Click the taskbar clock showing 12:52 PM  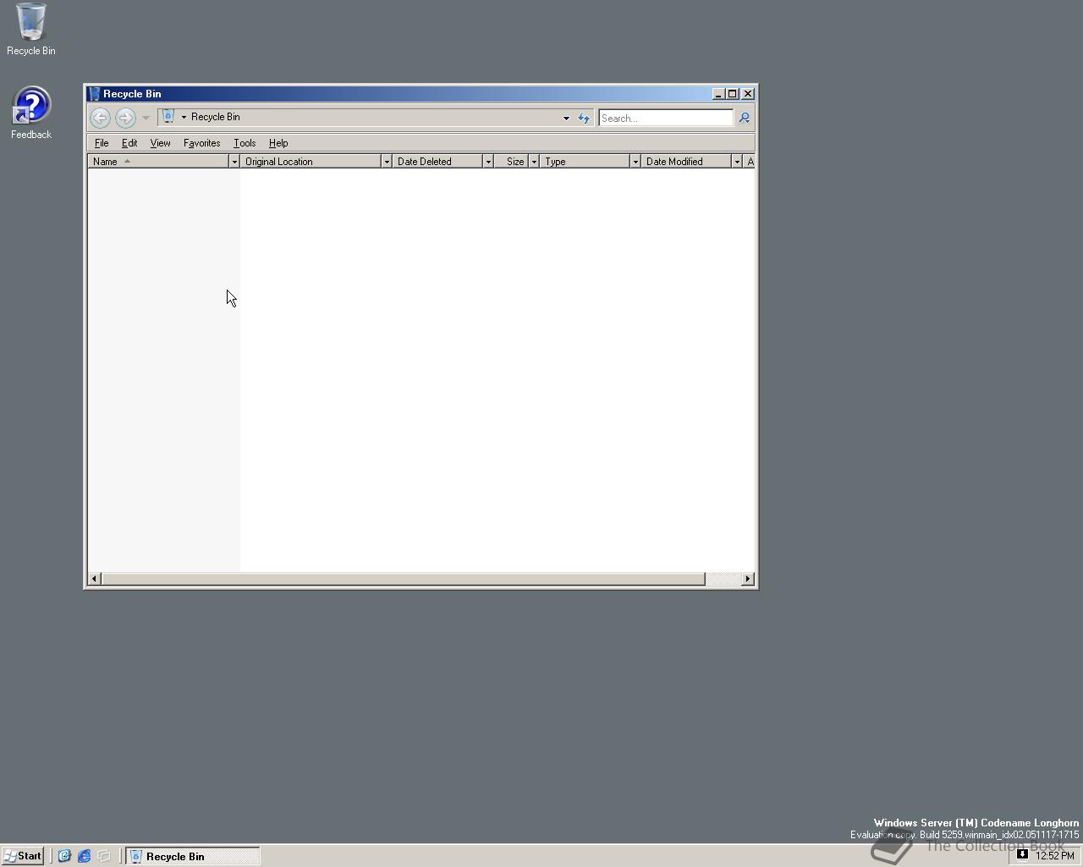click(1055, 856)
